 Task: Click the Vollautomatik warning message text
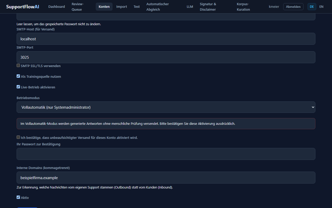pos(128,123)
